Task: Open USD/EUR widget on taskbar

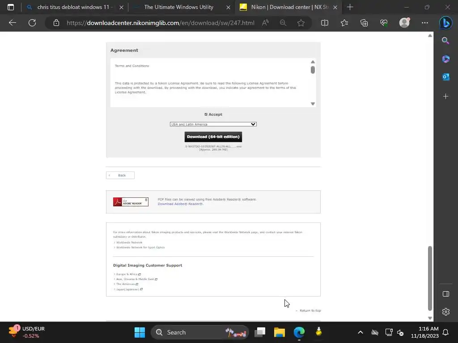Action: (27, 332)
